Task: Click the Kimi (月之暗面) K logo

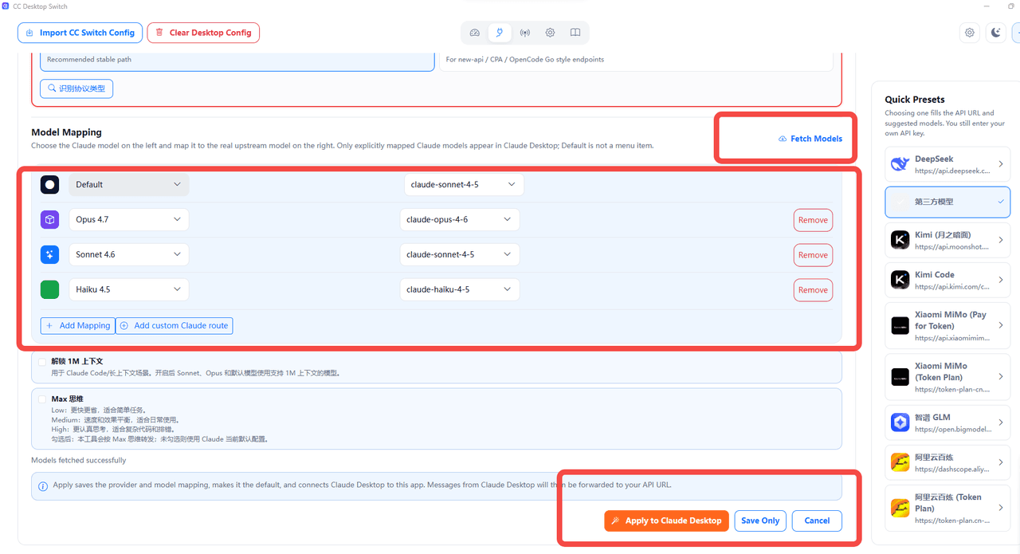Action: (x=900, y=240)
